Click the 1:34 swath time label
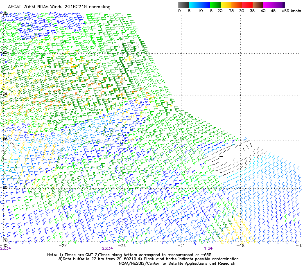Image resolution: width=303 pixels, height=266 pixels. (208, 248)
